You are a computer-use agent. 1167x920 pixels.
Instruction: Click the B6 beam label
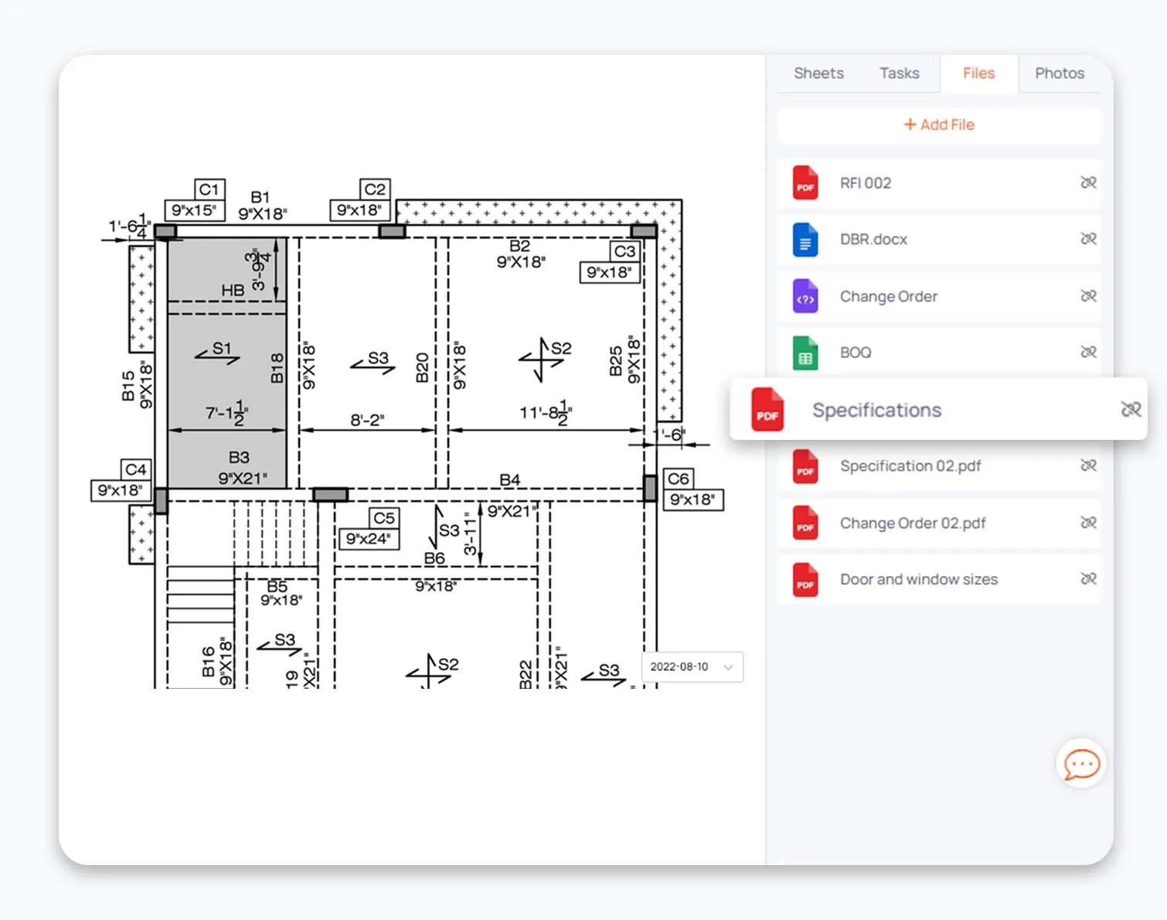point(434,558)
